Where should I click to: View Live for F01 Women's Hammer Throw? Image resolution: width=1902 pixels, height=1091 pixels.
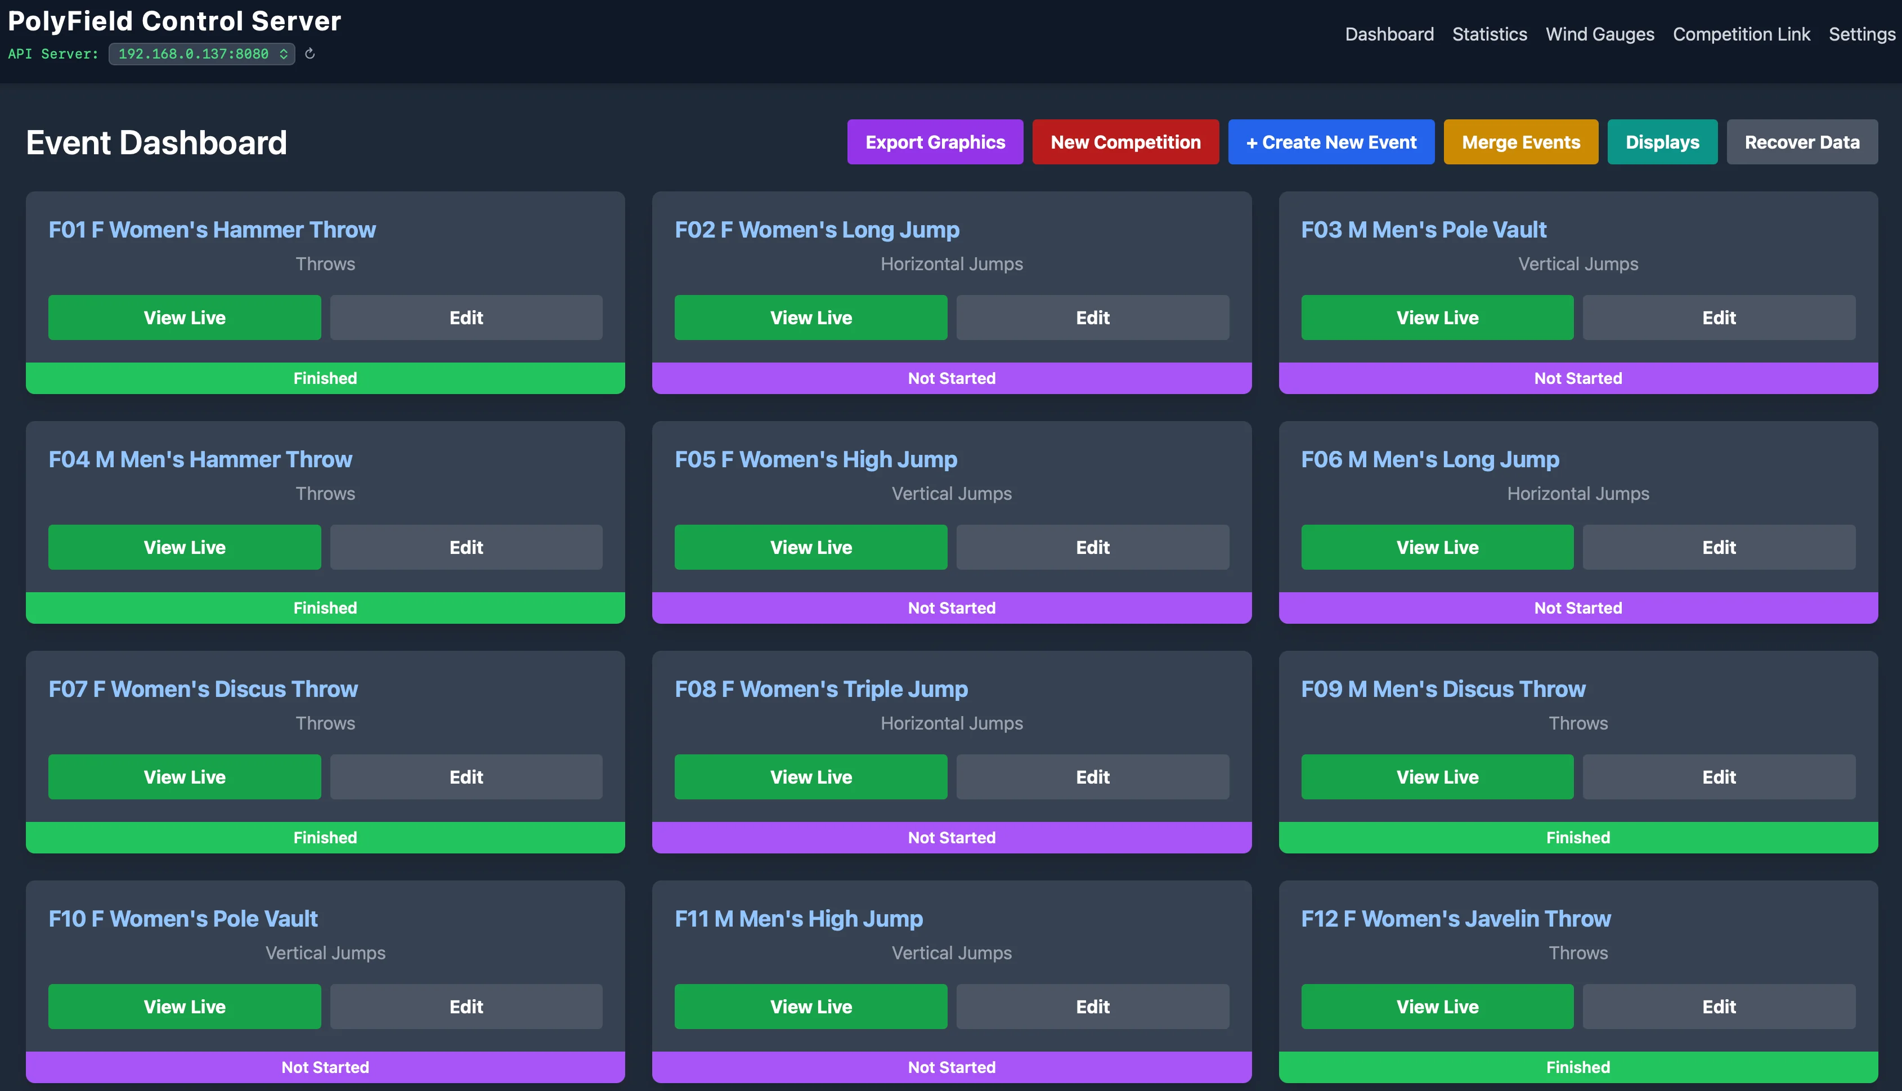pos(184,318)
